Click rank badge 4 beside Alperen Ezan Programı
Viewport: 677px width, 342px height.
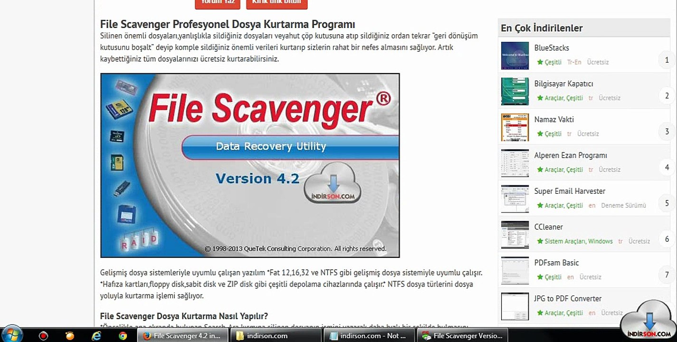[x=667, y=167]
